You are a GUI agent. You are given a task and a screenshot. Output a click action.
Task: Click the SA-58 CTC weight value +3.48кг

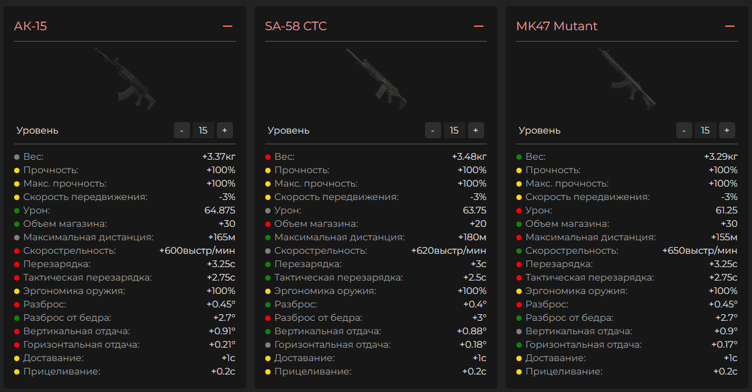[x=469, y=156]
